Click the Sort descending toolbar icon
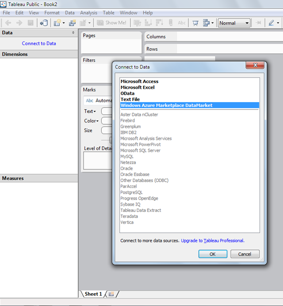 pos(159,23)
